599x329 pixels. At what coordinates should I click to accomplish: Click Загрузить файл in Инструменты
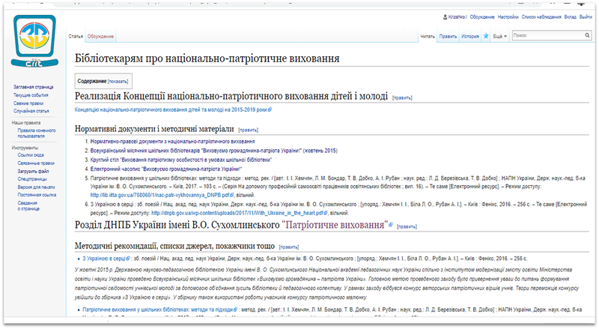tap(34, 172)
